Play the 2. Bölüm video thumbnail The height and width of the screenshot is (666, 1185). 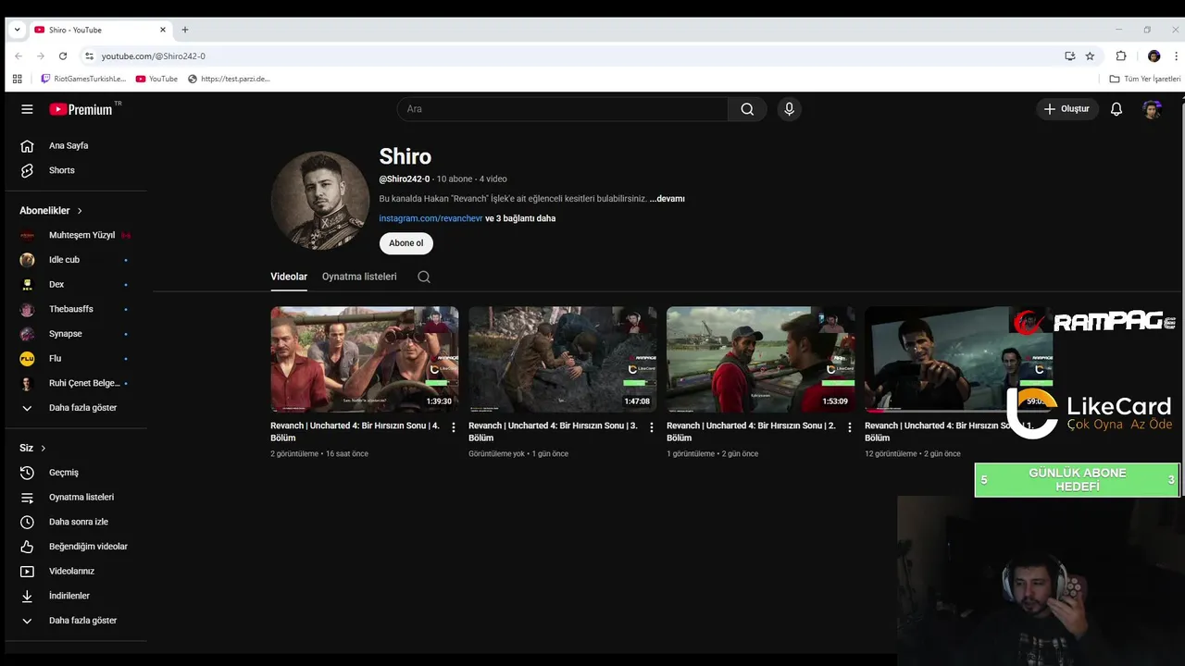760,359
